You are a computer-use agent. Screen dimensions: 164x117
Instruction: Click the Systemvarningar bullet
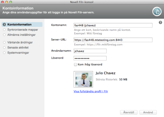click(4, 53)
